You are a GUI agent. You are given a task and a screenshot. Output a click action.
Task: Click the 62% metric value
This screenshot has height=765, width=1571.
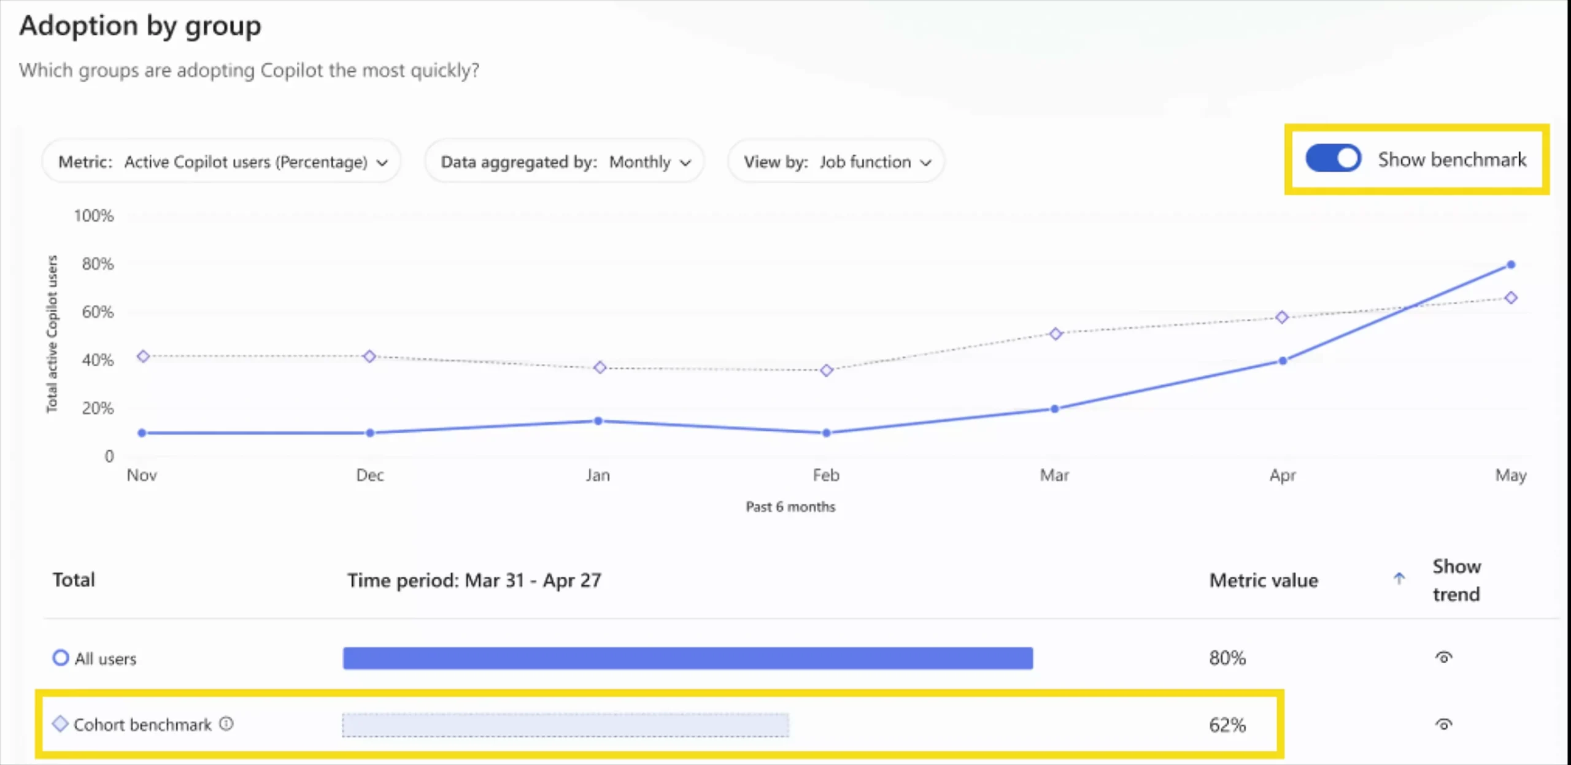pos(1227,725)
